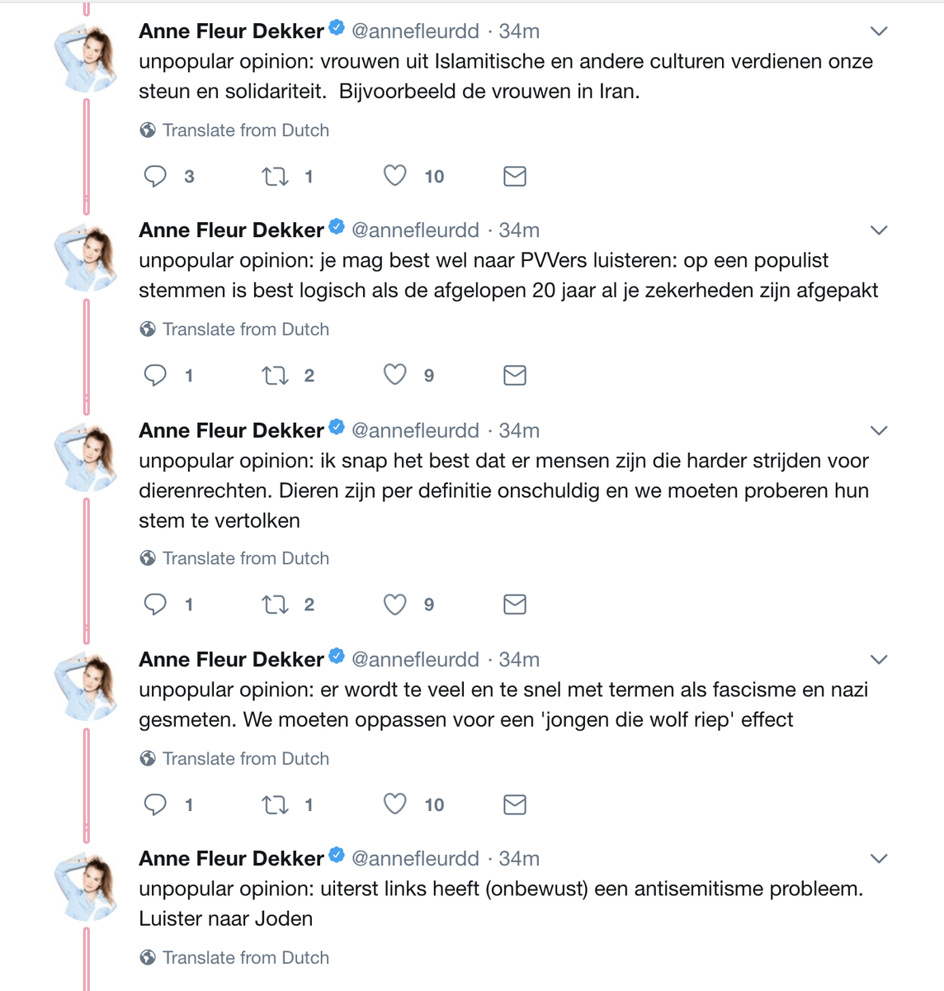This screenshot has width=944, height=991.
Task: Like the tweet about dierenrechten
Action: [x=394, y=604]
